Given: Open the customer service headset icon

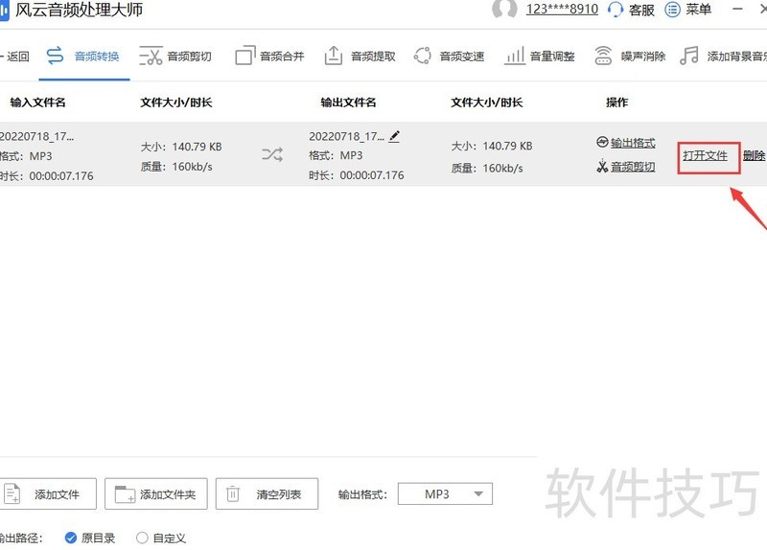Looking at the screenshot, I should pyautogui.click(x=616, y=10).
